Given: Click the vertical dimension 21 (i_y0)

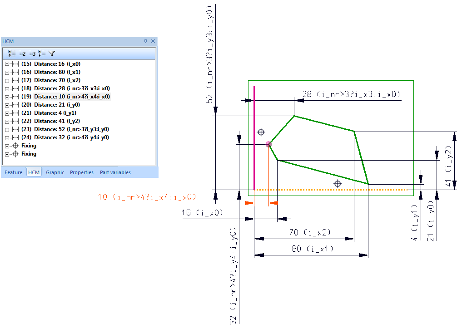Looking at the screenshot, I should (x=431, y=221).
